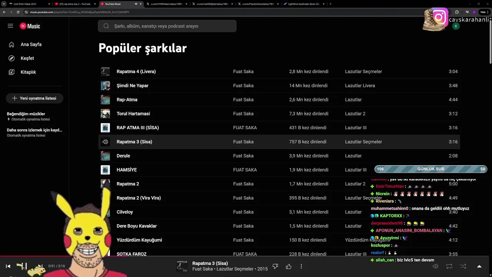The width and height of the screenshot is (492, 277).
Task: Skip to the previous track
Action: coord(8,266)
